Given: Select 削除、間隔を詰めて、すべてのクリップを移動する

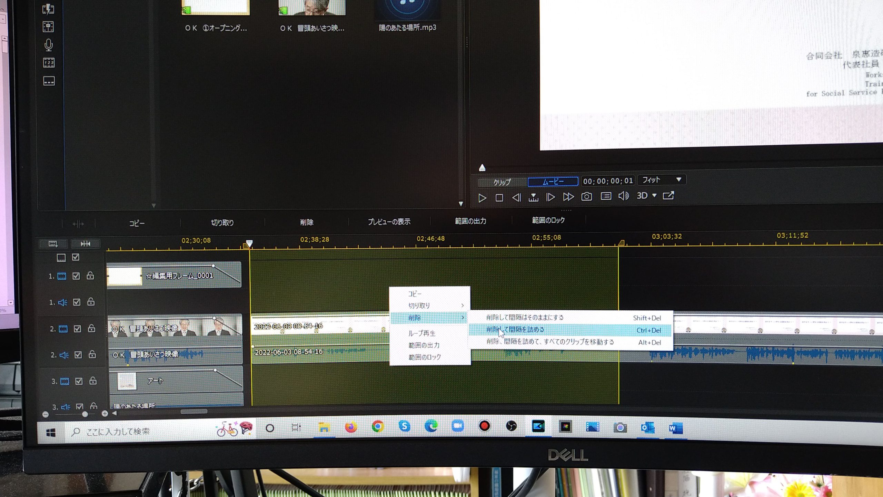Looking at the screenshot, I should 571,342.
